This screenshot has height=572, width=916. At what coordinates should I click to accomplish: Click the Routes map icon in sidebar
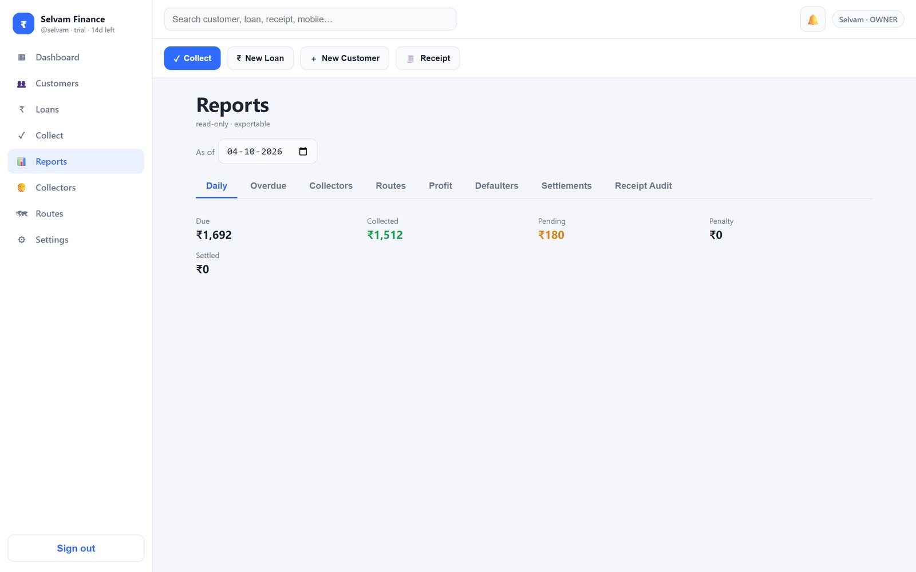(x=22, y=213)
